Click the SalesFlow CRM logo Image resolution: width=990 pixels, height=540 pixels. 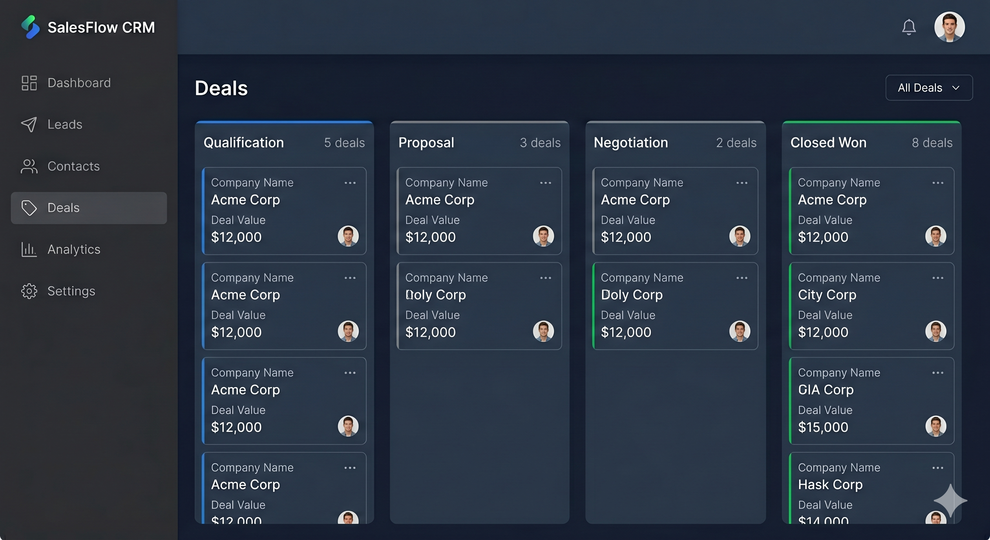(x=88, y=27)
